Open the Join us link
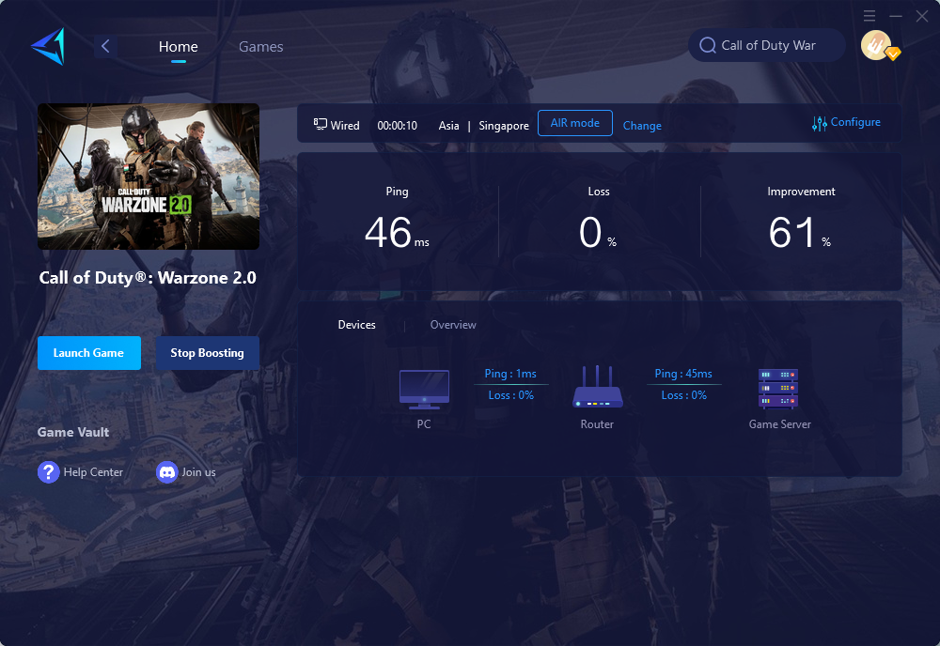 198,471
